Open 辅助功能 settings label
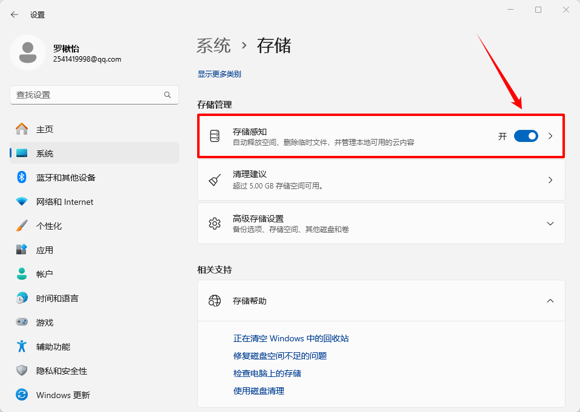The image size is (580, 412). tap(53, 347)
